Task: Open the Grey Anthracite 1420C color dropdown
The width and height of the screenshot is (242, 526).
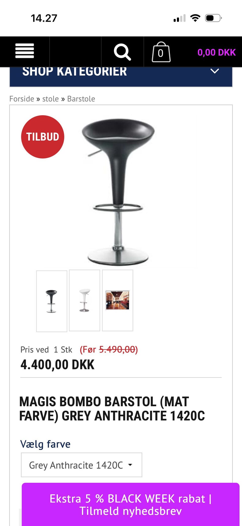Action: coord(81,465)
